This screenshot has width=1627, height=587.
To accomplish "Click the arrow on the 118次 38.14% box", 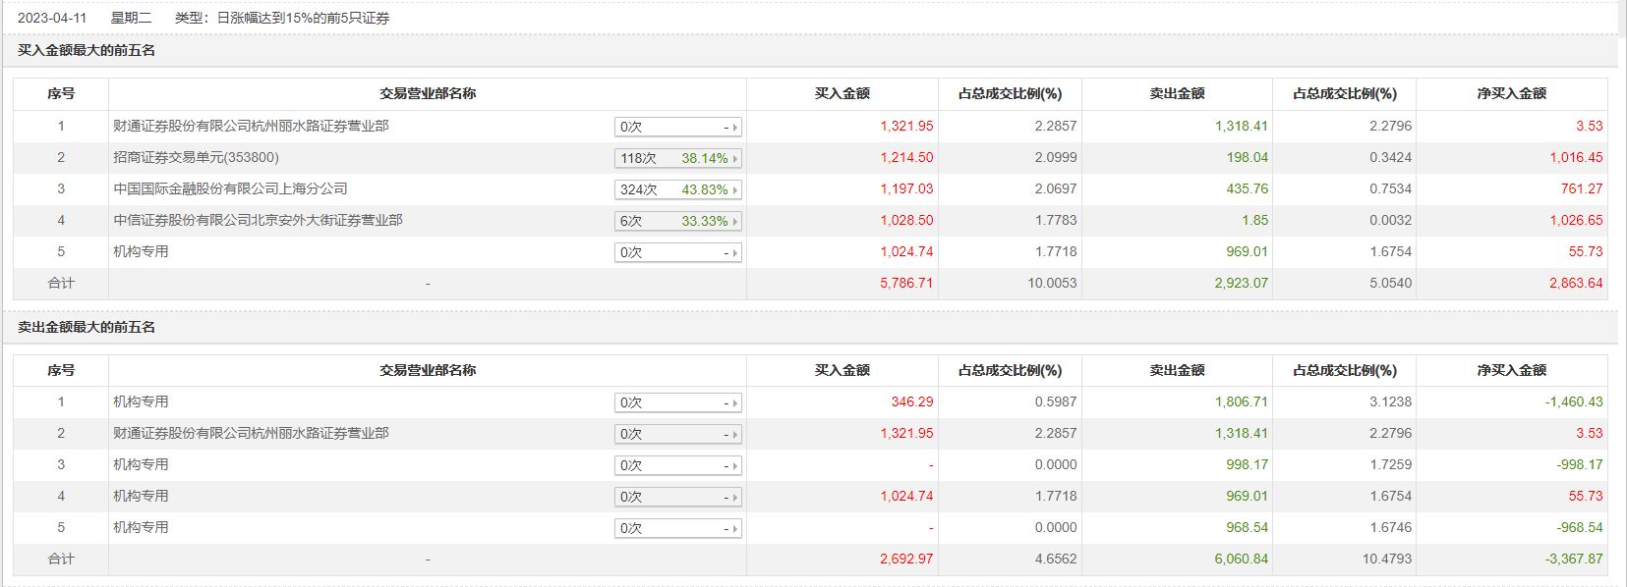I will (734, 159).
